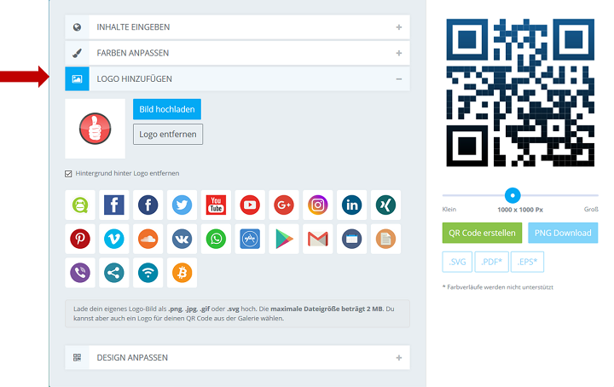
Task: Choose the LinkedIn logo
Action: pyautogui.click(x=351, y=205)
